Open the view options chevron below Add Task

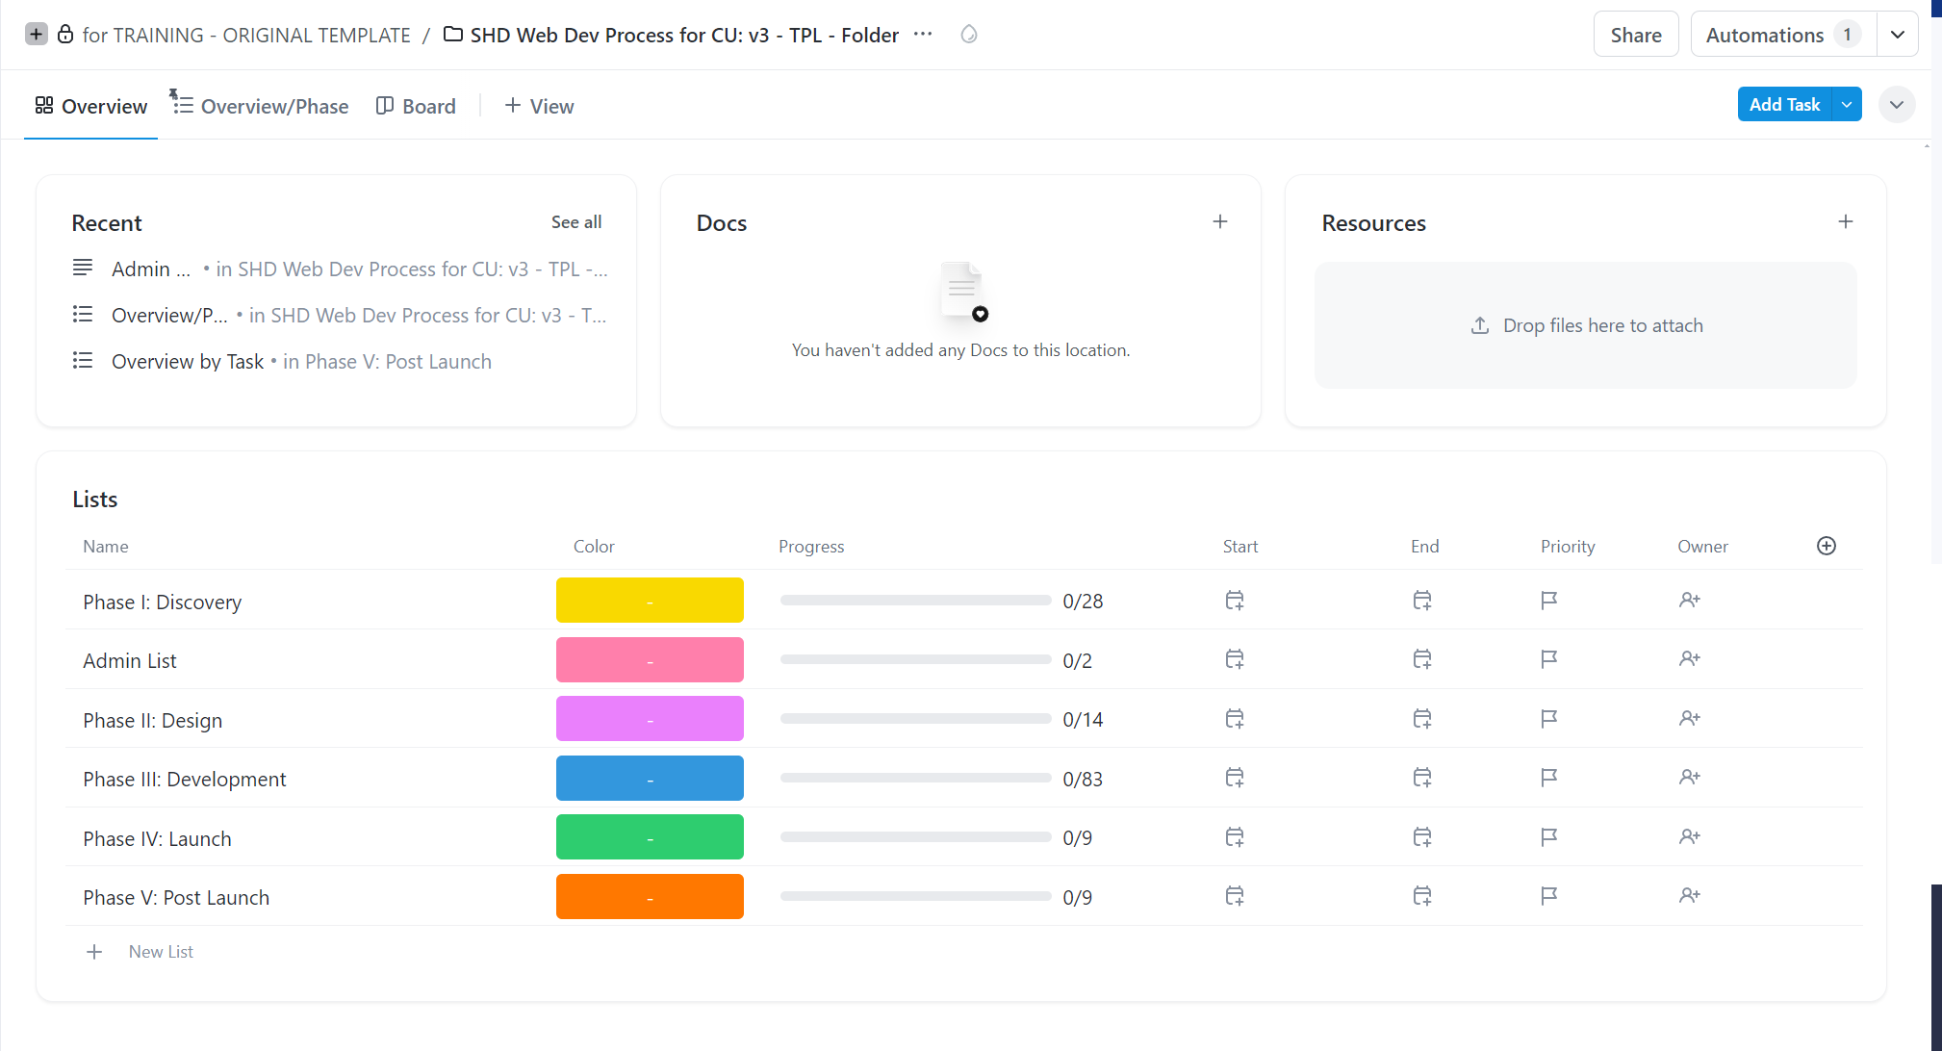pyautogui.click(x=1897, y=104)
